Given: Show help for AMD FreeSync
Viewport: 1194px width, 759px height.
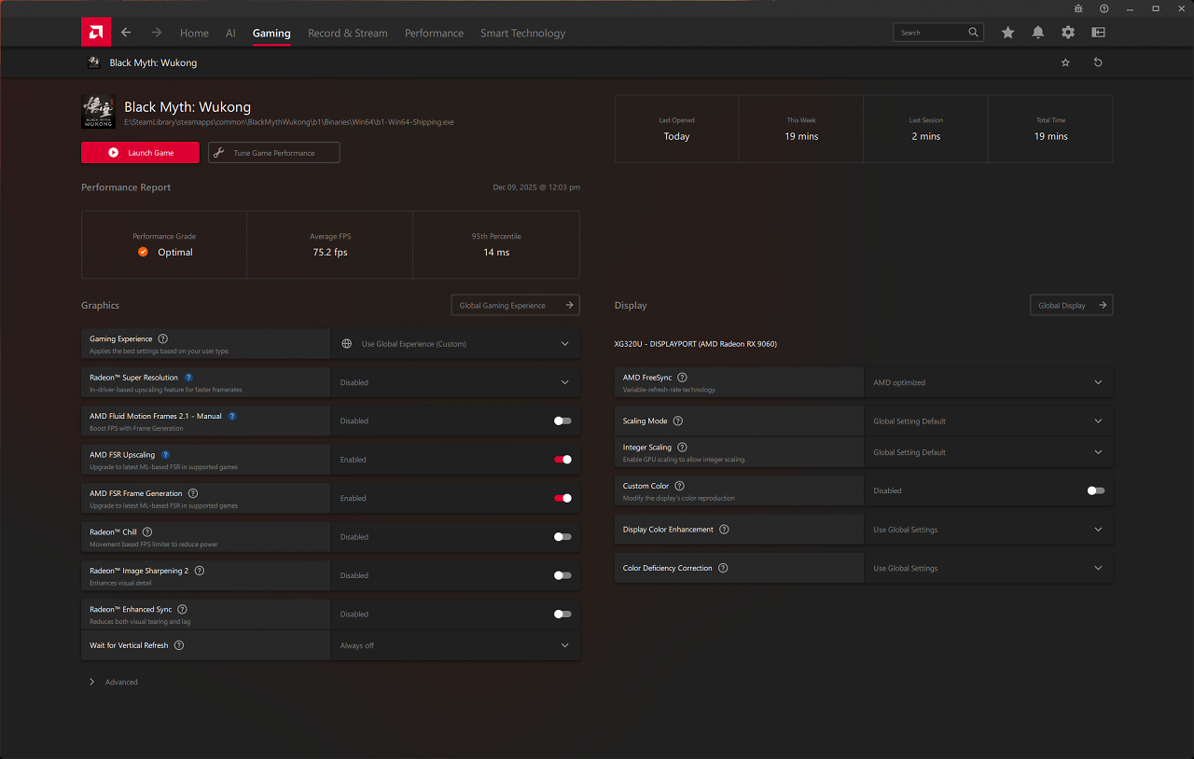Looking at the screenshot, I should (682, 378).
